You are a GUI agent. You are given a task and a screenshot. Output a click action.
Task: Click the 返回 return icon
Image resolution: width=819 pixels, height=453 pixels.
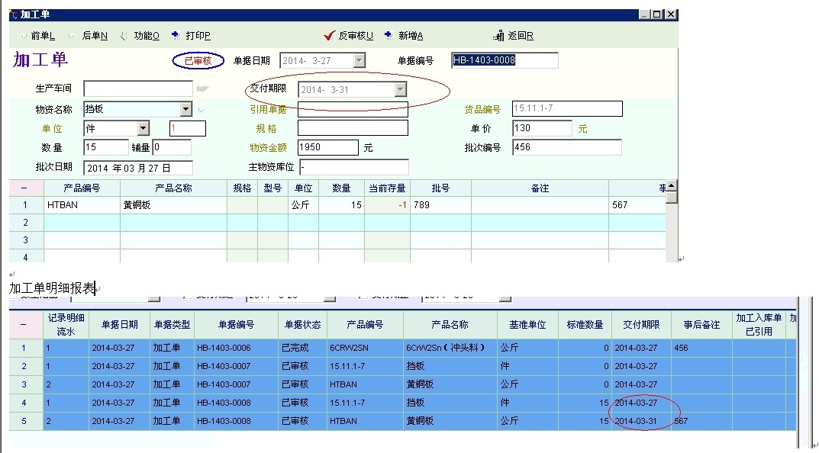point(500,35)
